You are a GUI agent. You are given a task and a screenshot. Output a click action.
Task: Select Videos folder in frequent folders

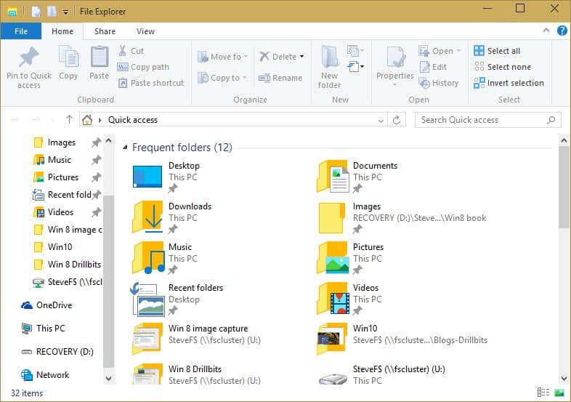coord(349,299)
